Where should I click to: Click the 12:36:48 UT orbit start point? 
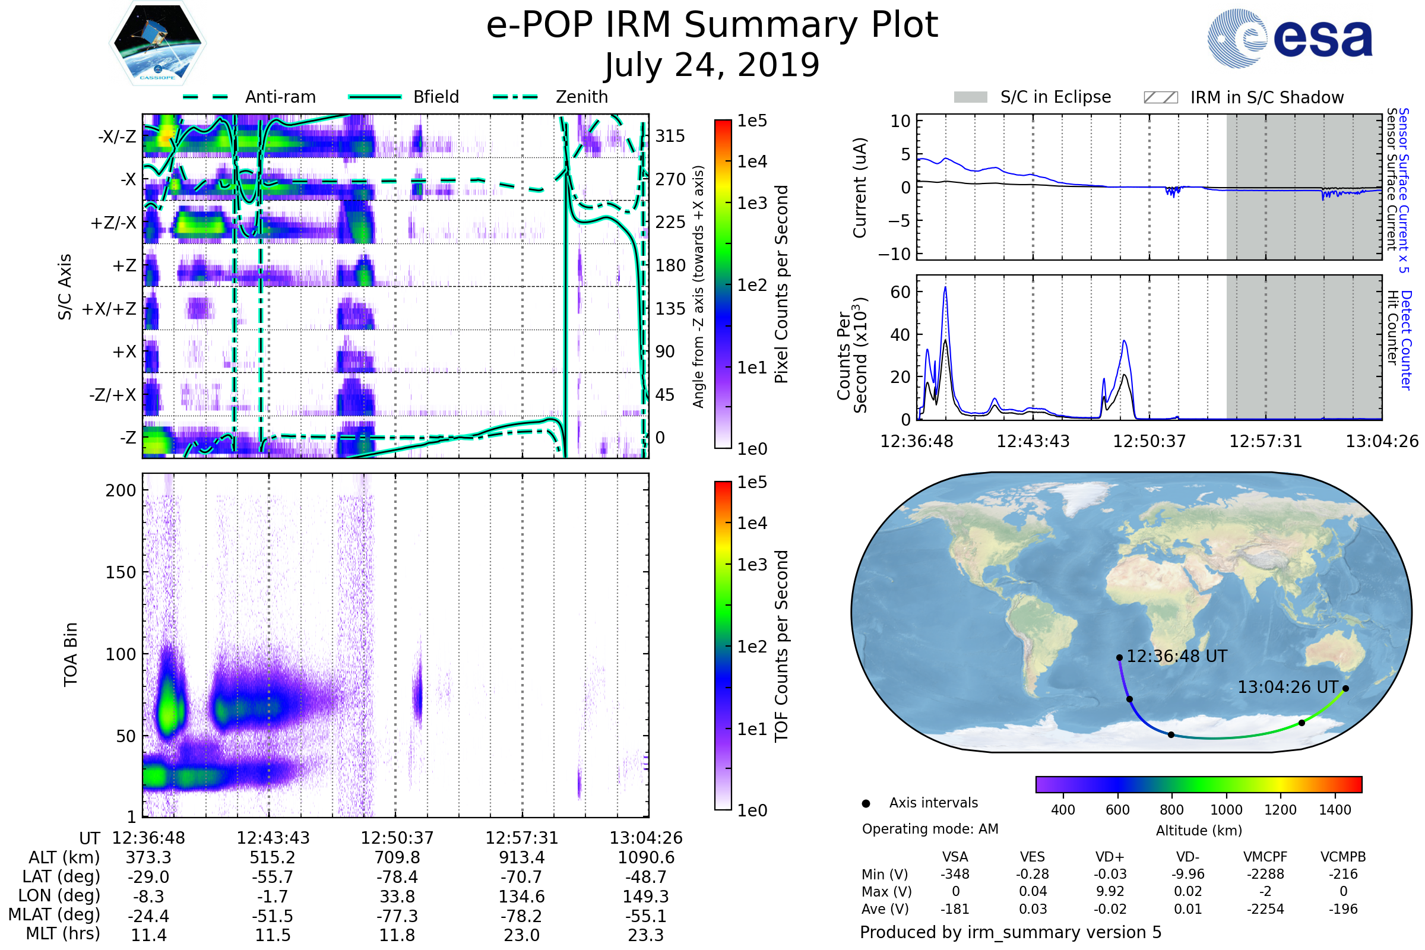point(1119,657)
